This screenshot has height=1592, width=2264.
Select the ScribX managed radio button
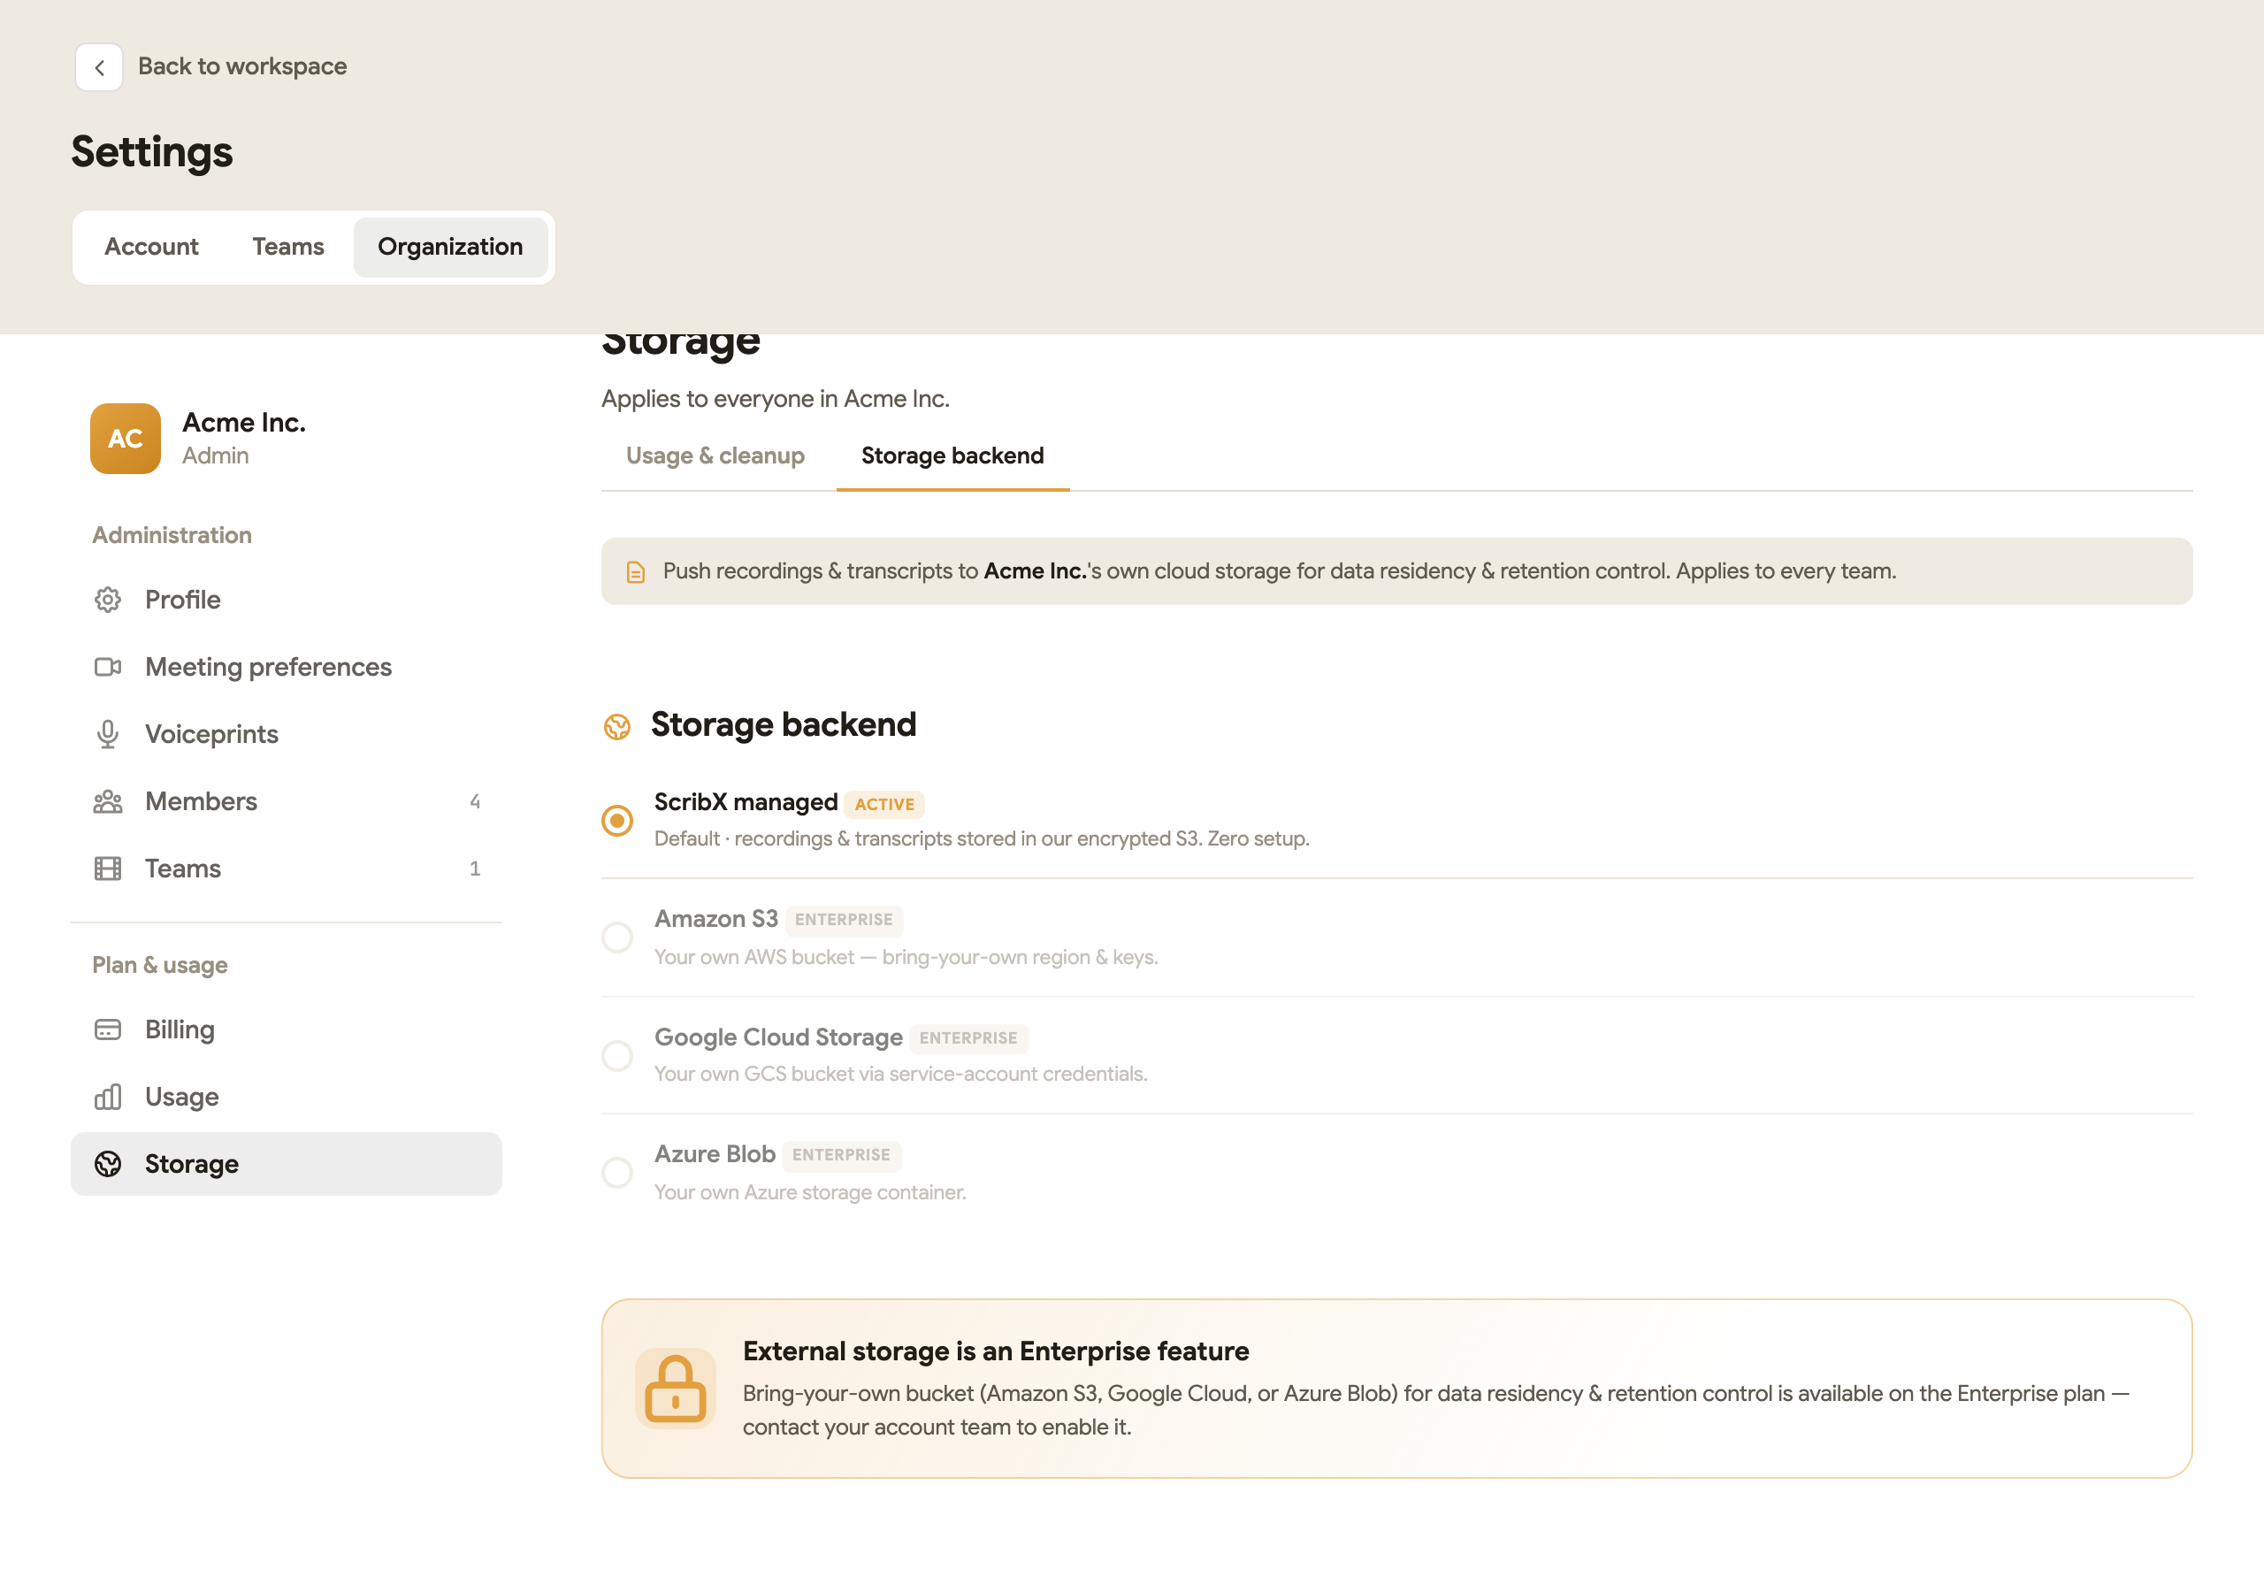[x=617, y=821]
